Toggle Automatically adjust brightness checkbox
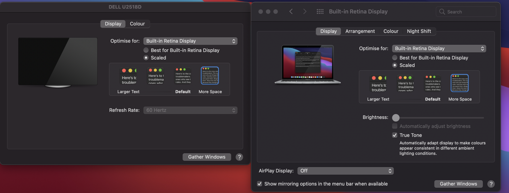The width and height of the screenshot is (509, 193). click(x=395, y=126)
